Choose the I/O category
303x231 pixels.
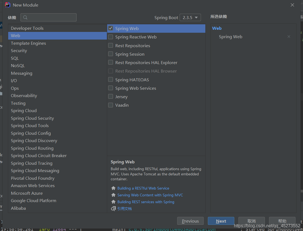(57, 81)
